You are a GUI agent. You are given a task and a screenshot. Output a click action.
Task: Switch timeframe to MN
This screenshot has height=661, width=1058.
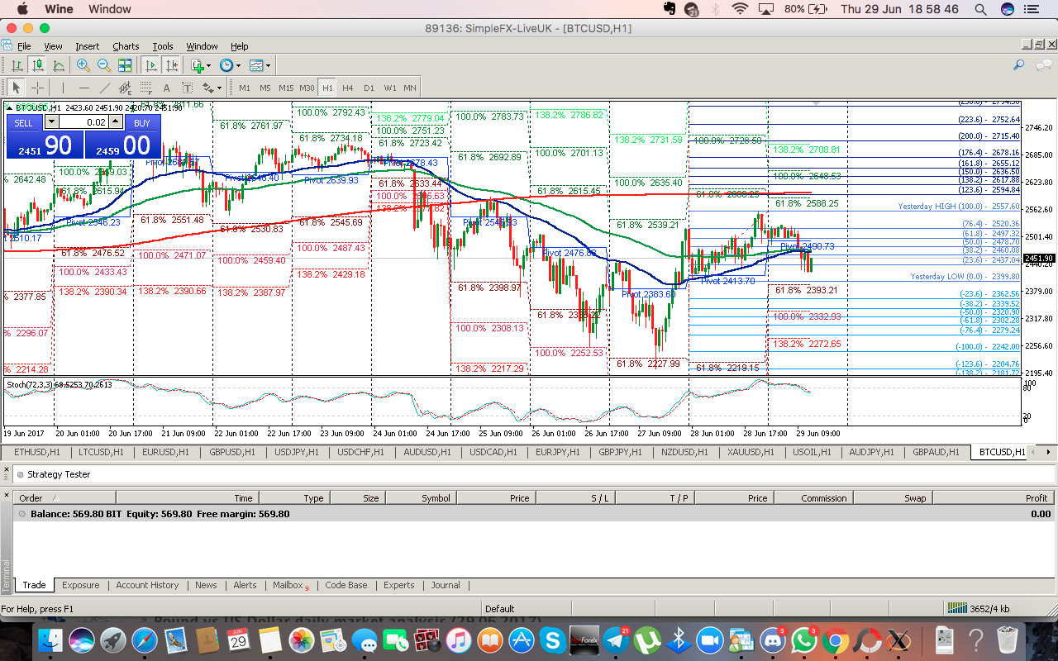[x=410, y=88]
